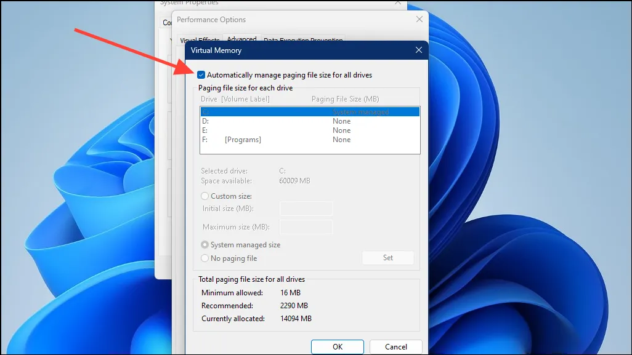Click the Maximum size (MB) field
The height and width of the screenshot is (355, 632).
(306, 227)
